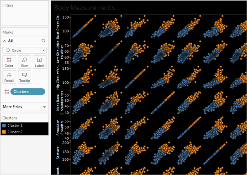Screen dimensions: 247x175
Task: Open the Label marks card button
Action: point(40,62)
